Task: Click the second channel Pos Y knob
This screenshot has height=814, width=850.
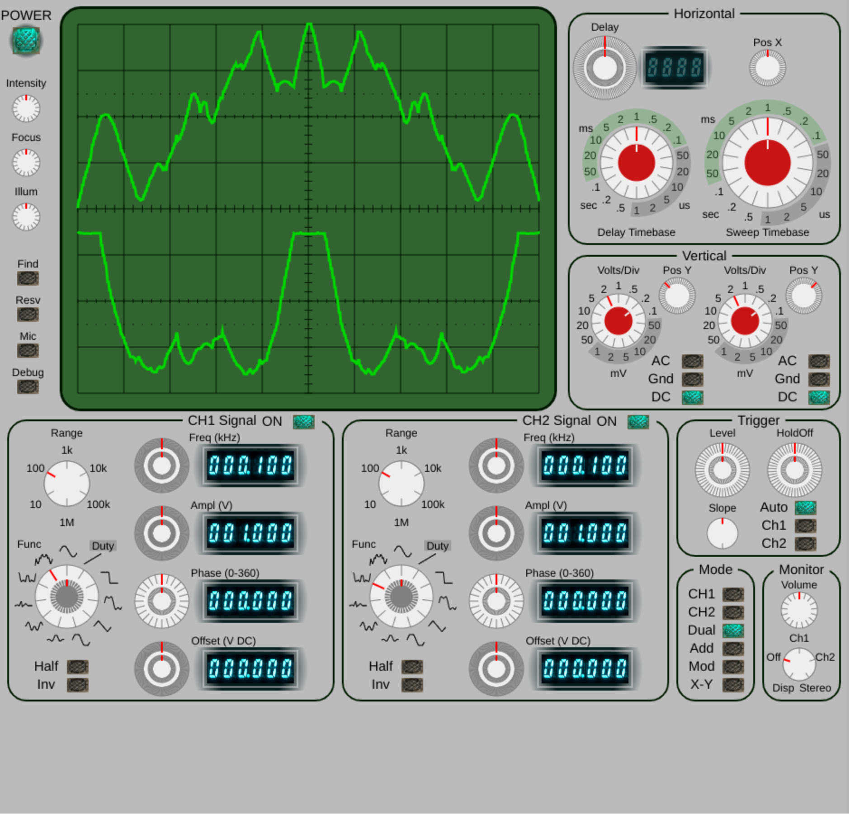Action: pos(804,296)
